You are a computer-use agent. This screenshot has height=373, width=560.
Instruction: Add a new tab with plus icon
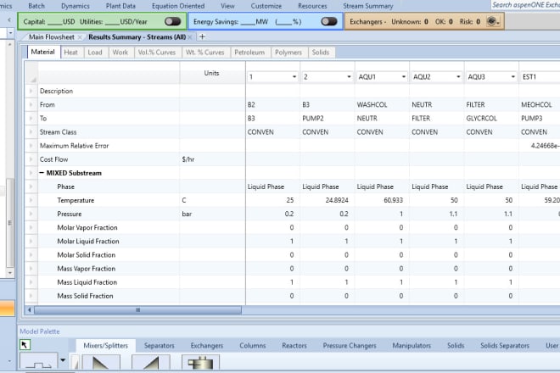coord(202,36)
